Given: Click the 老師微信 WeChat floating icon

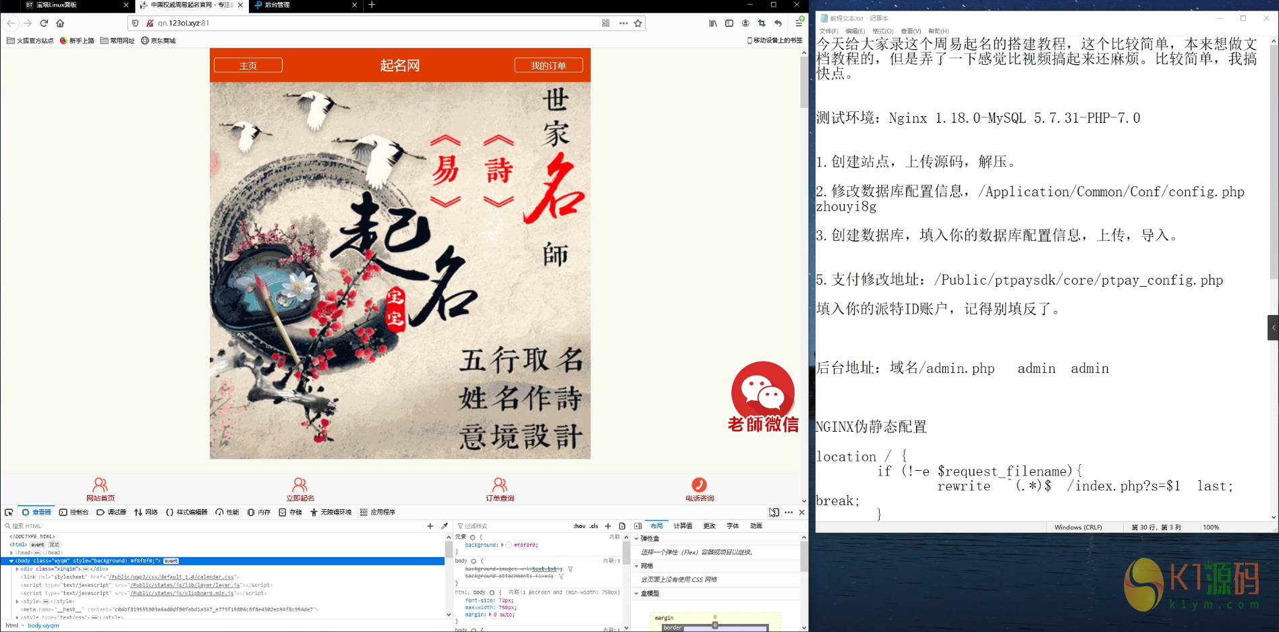Looking at the screenshot, I should coord(763,397).
